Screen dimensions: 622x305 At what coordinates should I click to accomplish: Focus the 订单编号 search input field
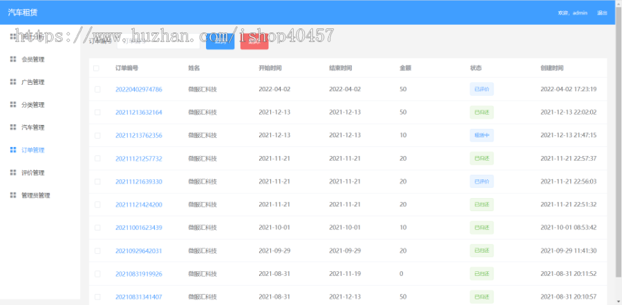(x=158, y=41)
